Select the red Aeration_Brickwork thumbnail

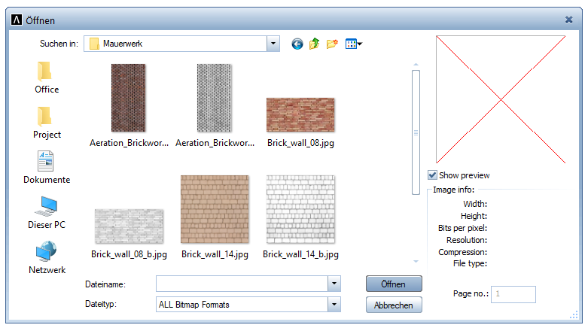[128, 98]
